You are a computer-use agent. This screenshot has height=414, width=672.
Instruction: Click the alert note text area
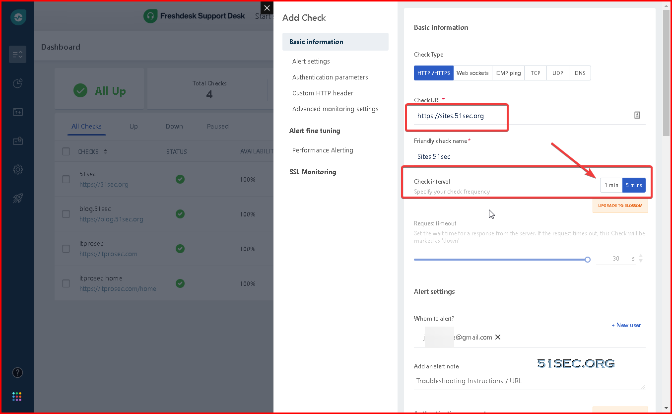pyautogui.click(x=530, y=381)
